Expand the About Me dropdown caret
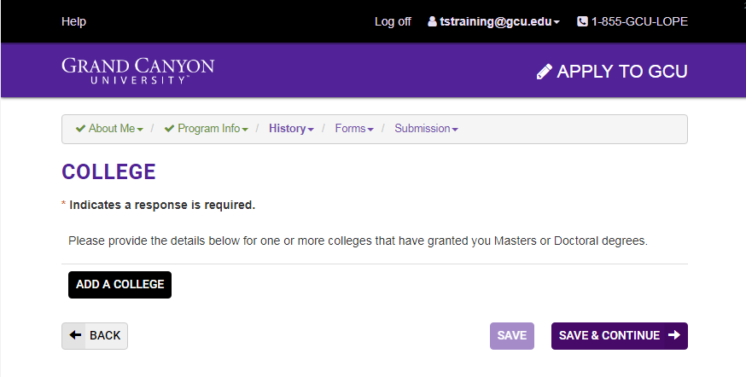This screenshot has width=746, height=377. tap(140, 130)
